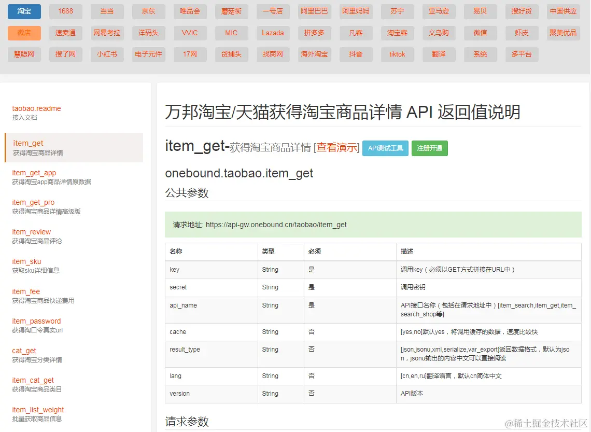Click the 阿里妈妈 platform button
Image resolution: width=591 pixels, height=432 pixels.
point(356,11)
